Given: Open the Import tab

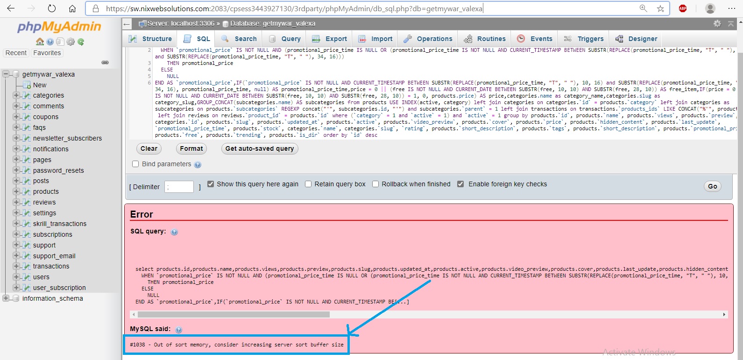Looking at the screenshot, I should [375, 39].
